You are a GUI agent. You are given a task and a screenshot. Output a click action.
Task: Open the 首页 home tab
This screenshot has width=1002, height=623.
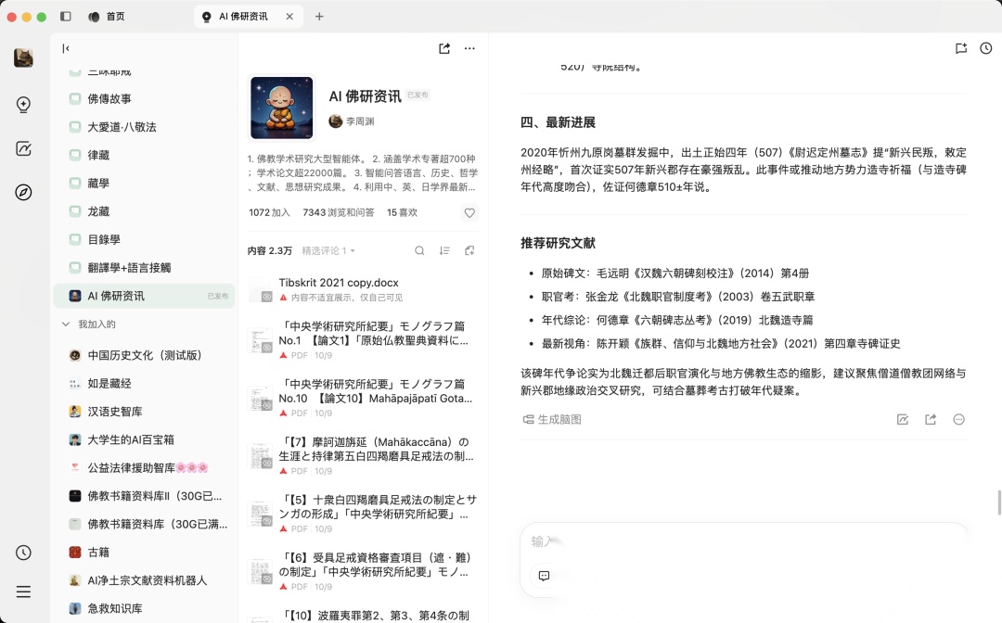pos(106,17)
